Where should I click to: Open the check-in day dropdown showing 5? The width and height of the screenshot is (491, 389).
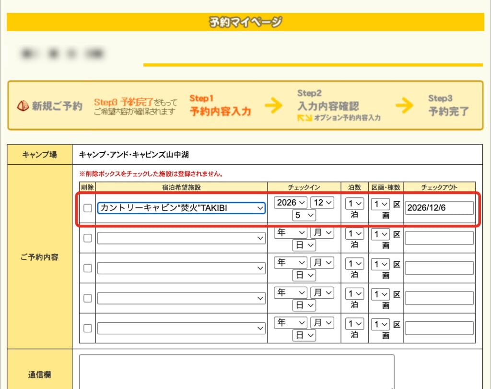coord(304,215)
